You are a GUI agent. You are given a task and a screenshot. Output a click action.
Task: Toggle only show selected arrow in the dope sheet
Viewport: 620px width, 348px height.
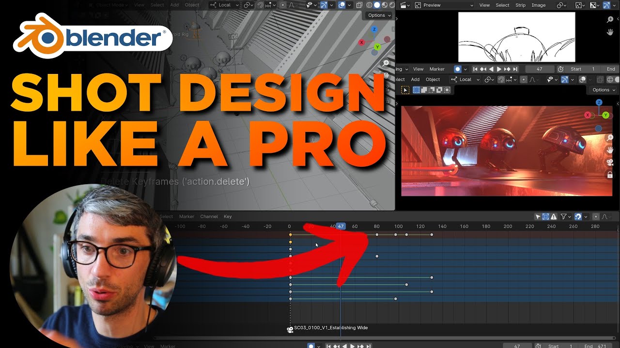(x=538, y=217)
